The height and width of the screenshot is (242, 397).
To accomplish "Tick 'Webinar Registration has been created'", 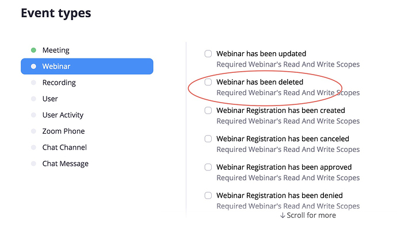I will (208, 110).
